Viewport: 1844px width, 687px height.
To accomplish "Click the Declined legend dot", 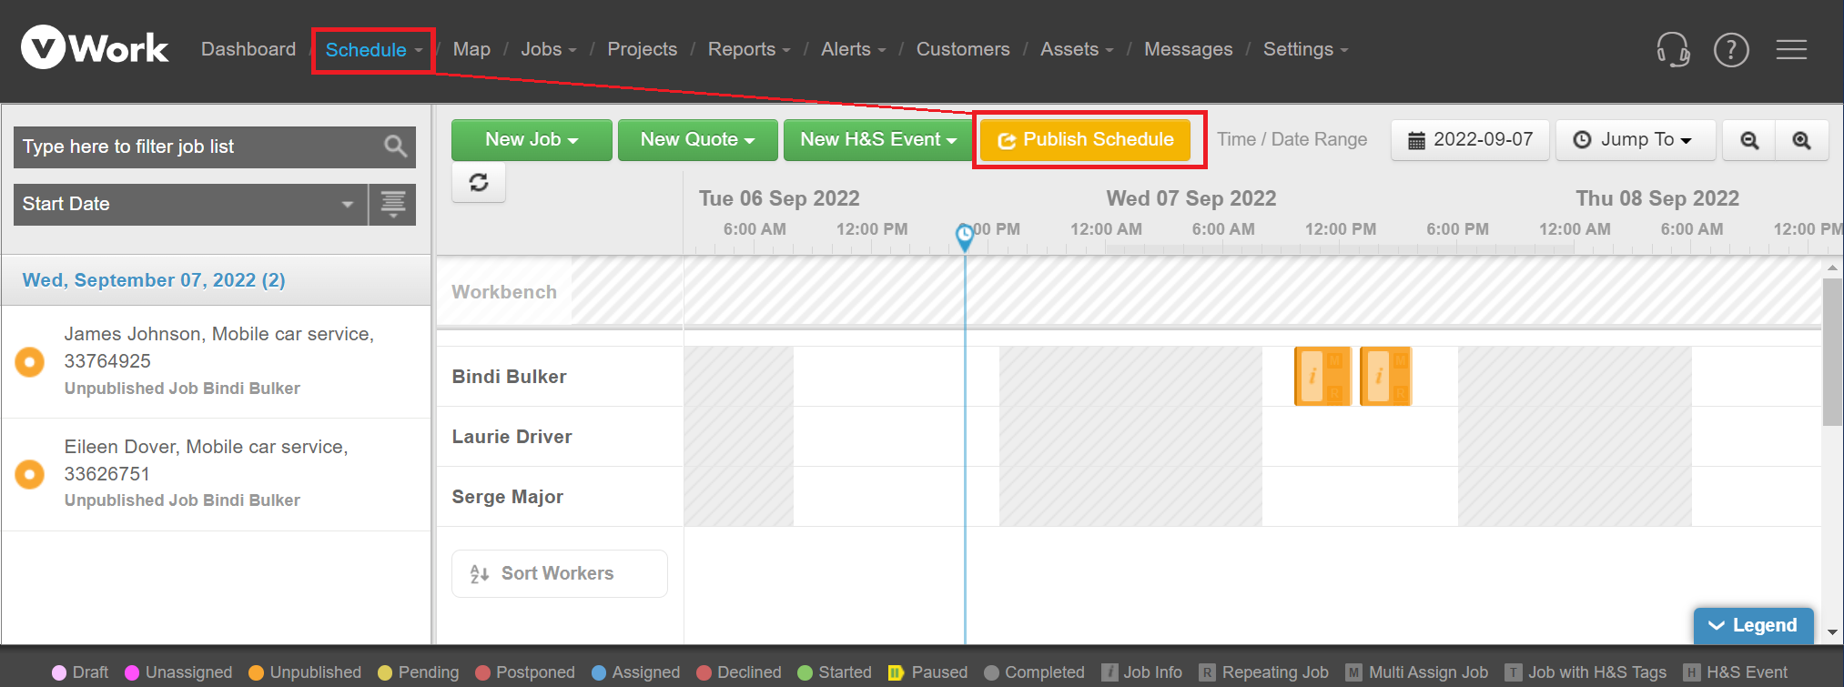I will [704, 672].
